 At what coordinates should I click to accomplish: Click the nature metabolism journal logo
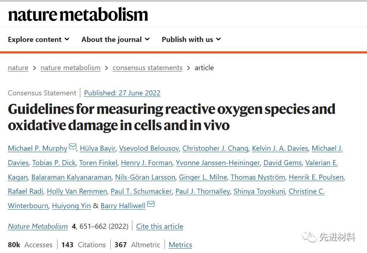[78, 14]
